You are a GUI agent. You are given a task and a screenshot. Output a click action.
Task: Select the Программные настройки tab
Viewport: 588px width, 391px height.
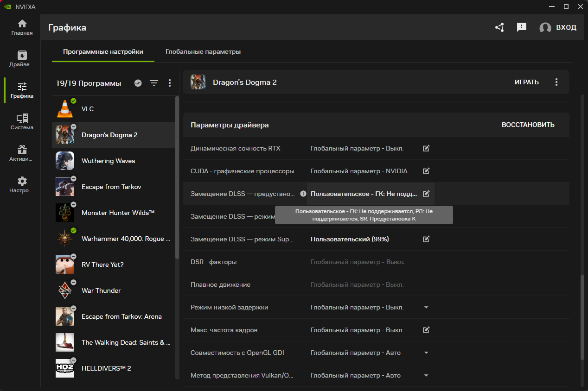(103, 51)
